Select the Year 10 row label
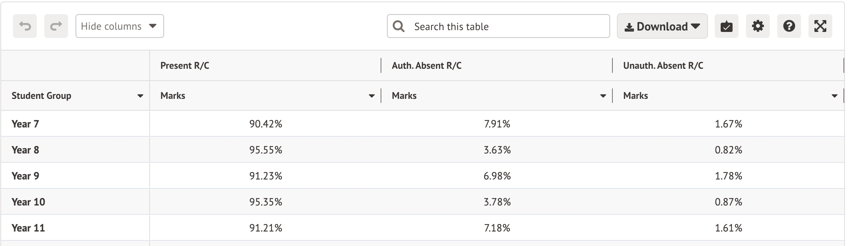Screen dimensions: 852x246 point(28,202)
